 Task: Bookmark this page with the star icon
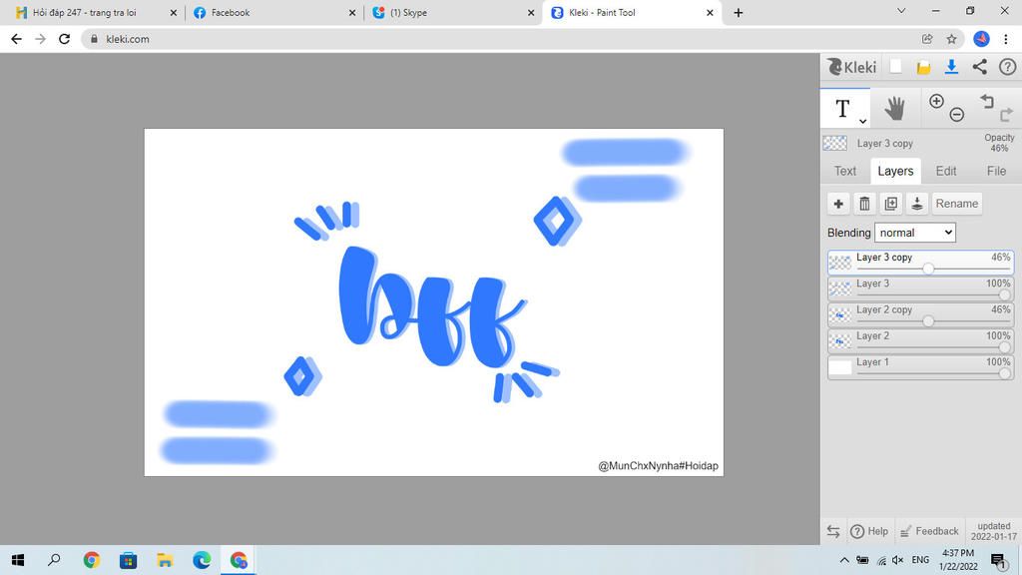coord(951,39)
